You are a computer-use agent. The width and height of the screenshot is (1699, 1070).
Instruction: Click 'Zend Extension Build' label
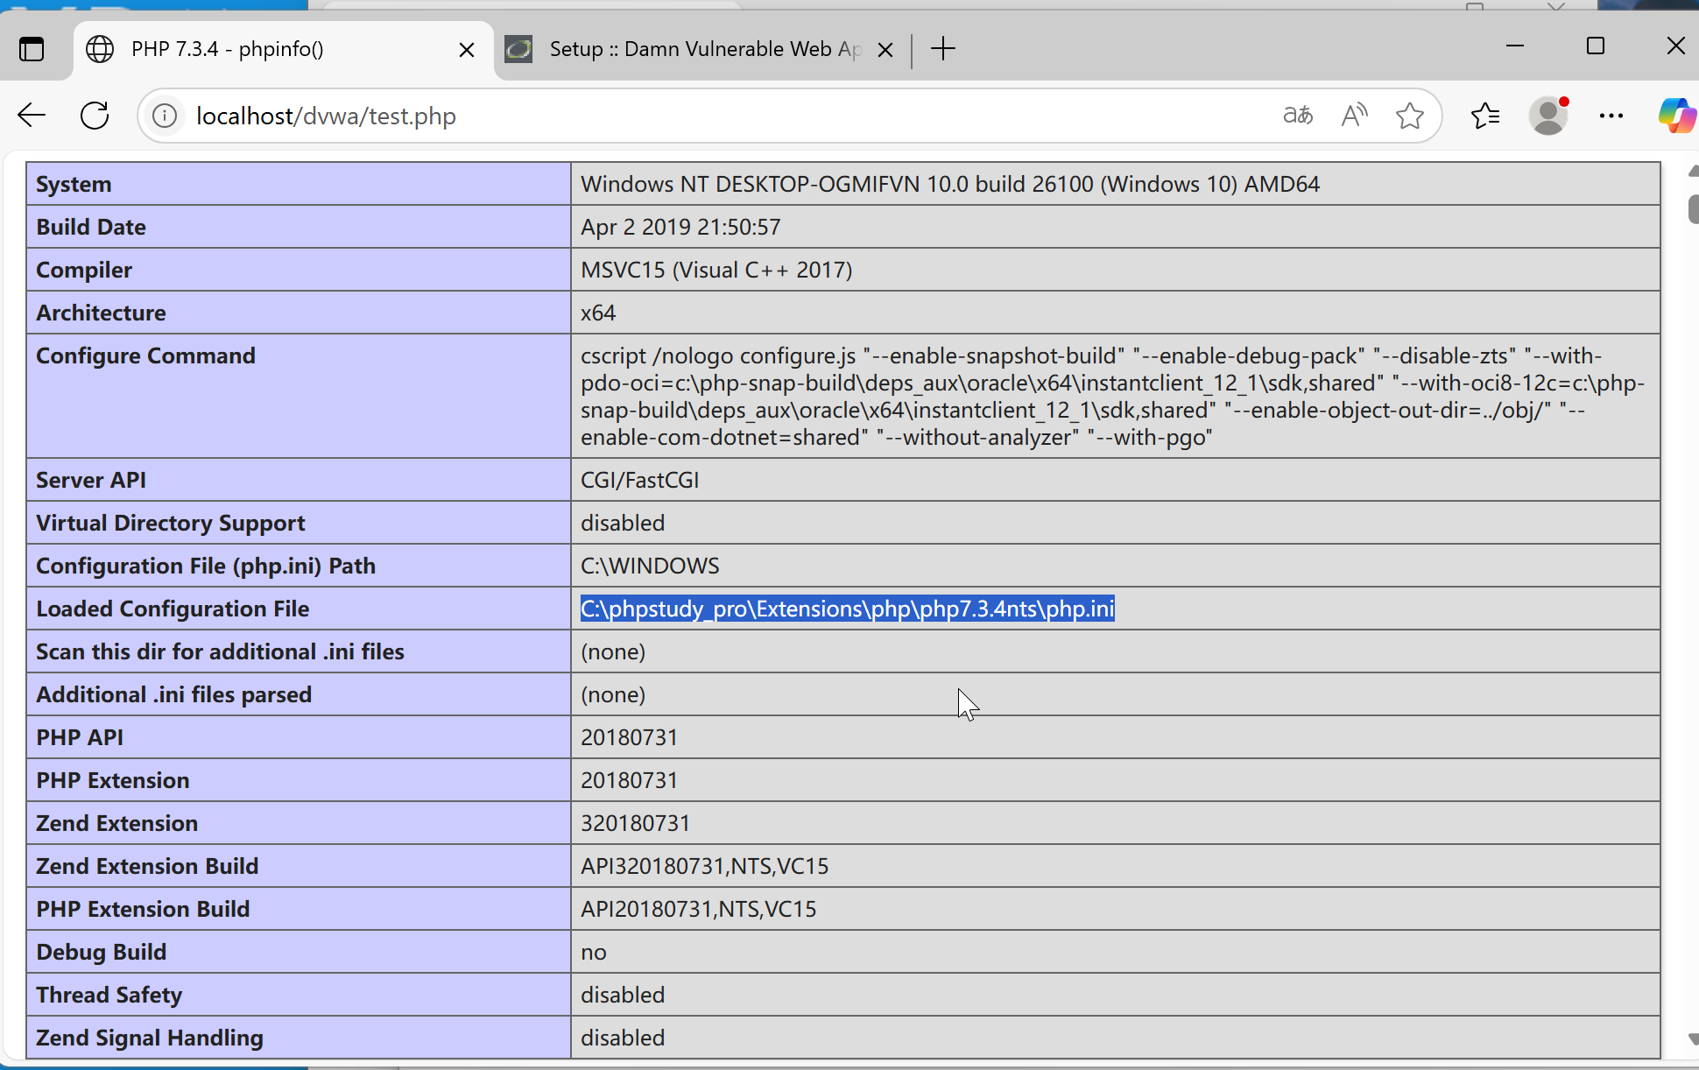pyautogui.click(x=147, y=866)
